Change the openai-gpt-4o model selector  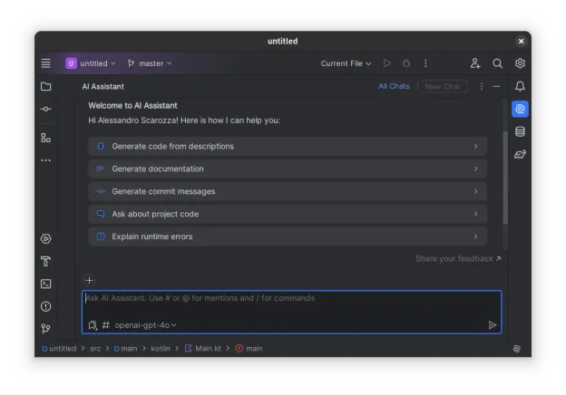(x=145, y=324)
